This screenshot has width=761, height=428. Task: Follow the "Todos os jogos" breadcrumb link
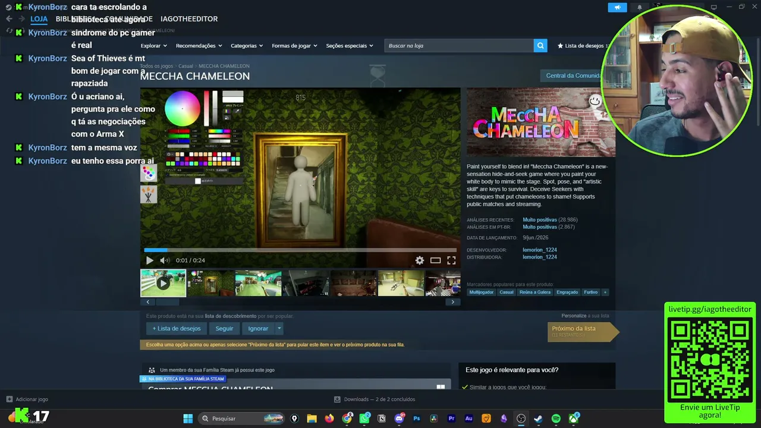click(x=157, y=66)
